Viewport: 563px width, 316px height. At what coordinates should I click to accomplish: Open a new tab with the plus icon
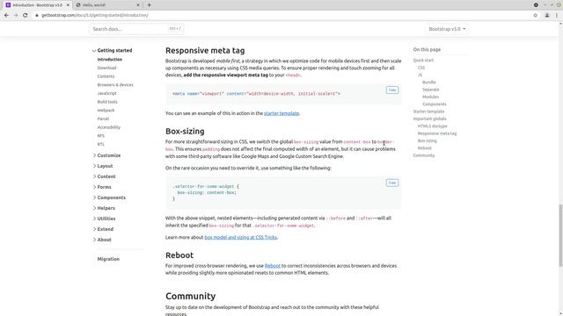coord(149,5)
